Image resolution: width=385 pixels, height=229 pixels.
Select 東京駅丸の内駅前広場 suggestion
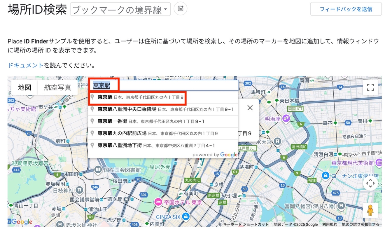coord(163,133)
